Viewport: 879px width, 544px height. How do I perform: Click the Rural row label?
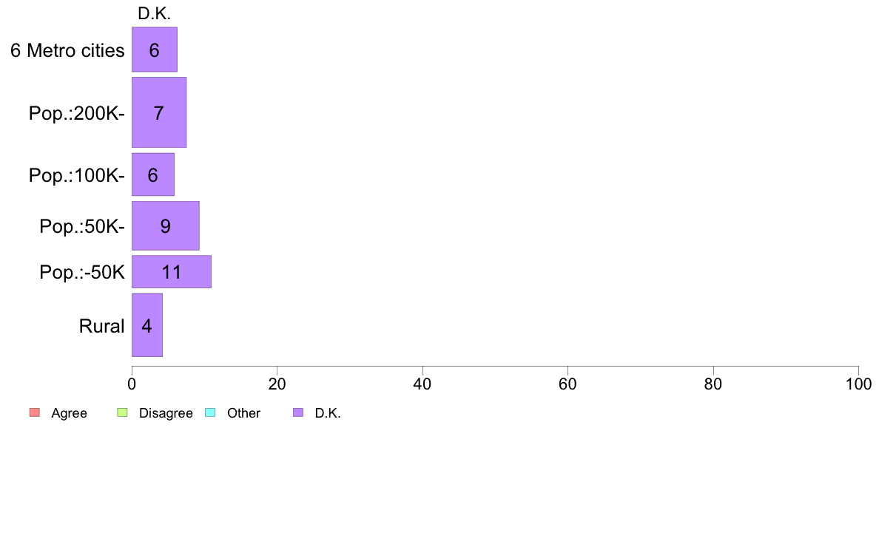(101, 326)
